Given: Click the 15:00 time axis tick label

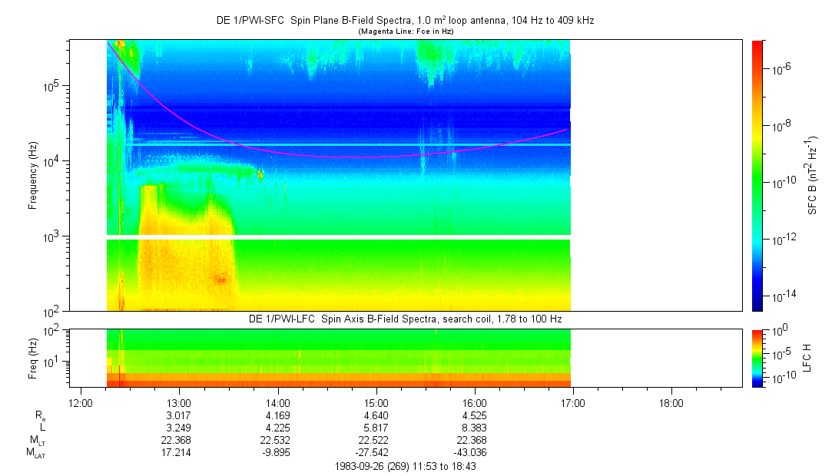Looking at the screenshot, I should click(376, 402).
